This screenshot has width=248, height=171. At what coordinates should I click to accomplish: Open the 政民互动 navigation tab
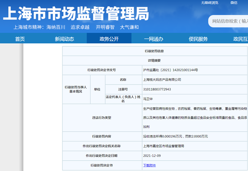tap(241, 39)
